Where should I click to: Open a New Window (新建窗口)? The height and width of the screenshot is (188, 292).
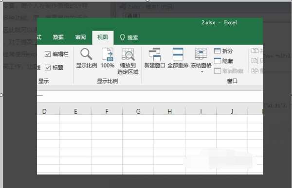pyautogui.click(x=155, y=58)
